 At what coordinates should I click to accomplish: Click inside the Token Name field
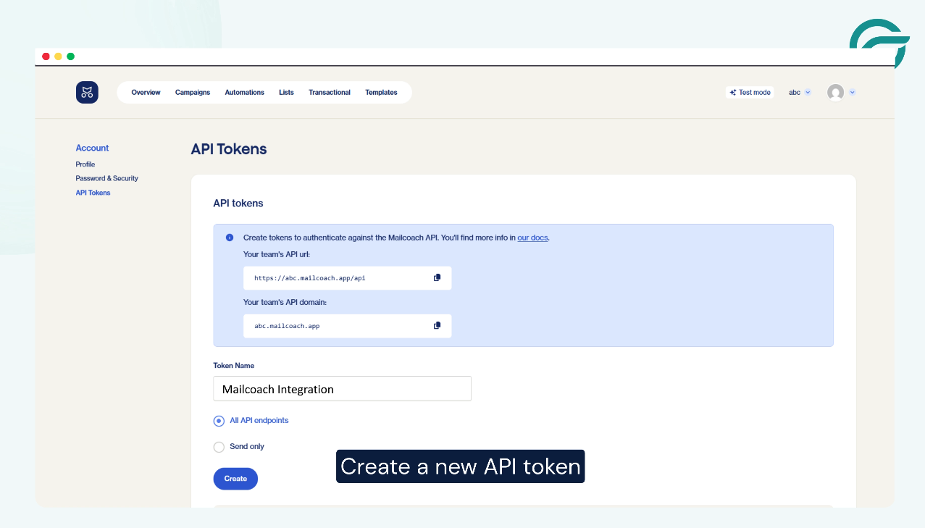(x=342, y=388)
